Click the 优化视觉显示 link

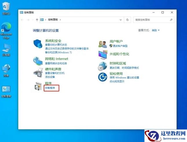coord(117,81)
